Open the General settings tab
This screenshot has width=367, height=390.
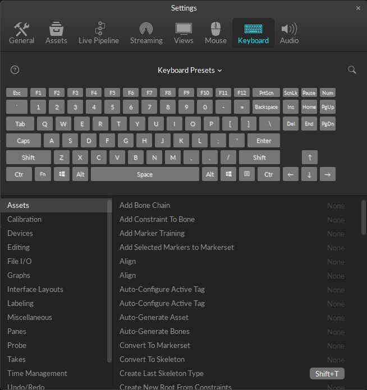(21, 33)
